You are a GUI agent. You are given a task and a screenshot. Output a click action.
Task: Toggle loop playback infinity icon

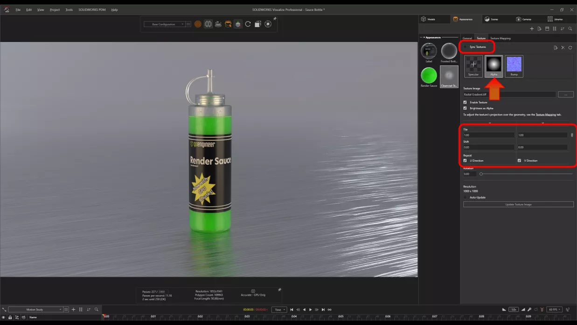pyautogui.click(x=329, y=310)
